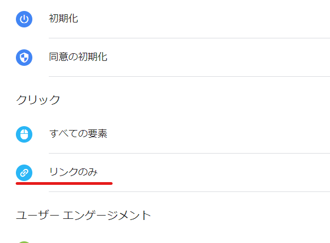Viewport: 330px width, 243px height.
Task: Click the divider line below リンクのみ row
Action: (189, 191)
